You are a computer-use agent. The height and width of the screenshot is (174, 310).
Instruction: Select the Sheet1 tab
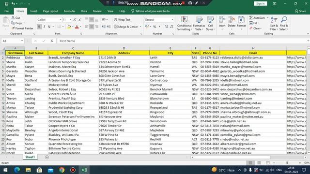click(x=30, y=157)
